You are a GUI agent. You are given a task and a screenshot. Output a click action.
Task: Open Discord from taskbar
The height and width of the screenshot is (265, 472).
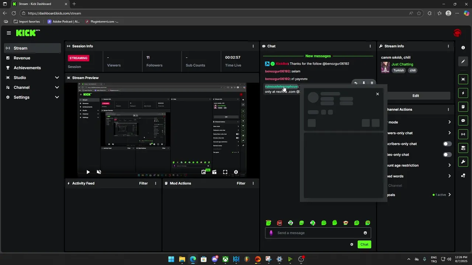215,259
